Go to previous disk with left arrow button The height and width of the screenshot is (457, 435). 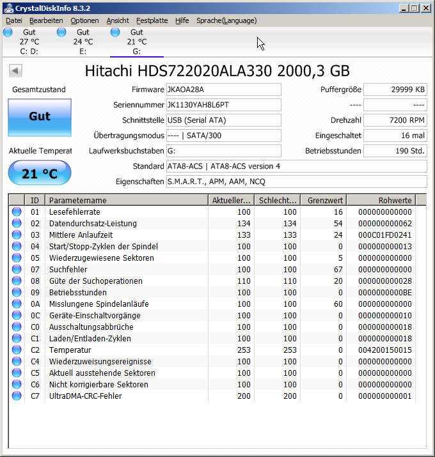pyautogui.click(x=15, y=70)
